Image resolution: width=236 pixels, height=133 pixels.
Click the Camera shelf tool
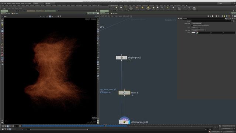pos(112,8)
